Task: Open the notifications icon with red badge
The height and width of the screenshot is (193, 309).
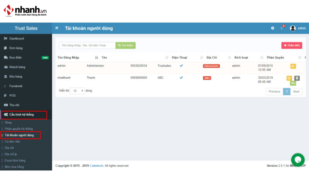Action: click(282, 28)
